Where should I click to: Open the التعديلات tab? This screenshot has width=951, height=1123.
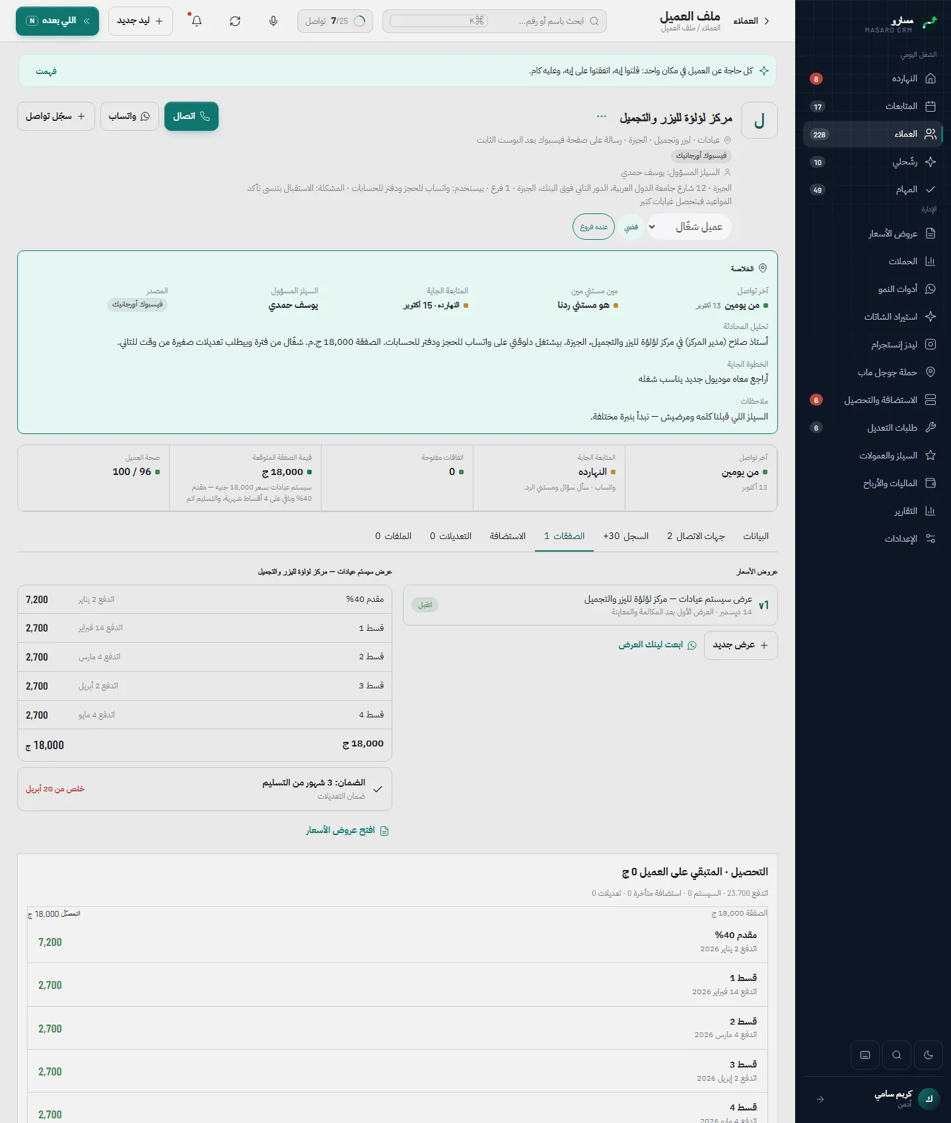(x=451, y=536)
